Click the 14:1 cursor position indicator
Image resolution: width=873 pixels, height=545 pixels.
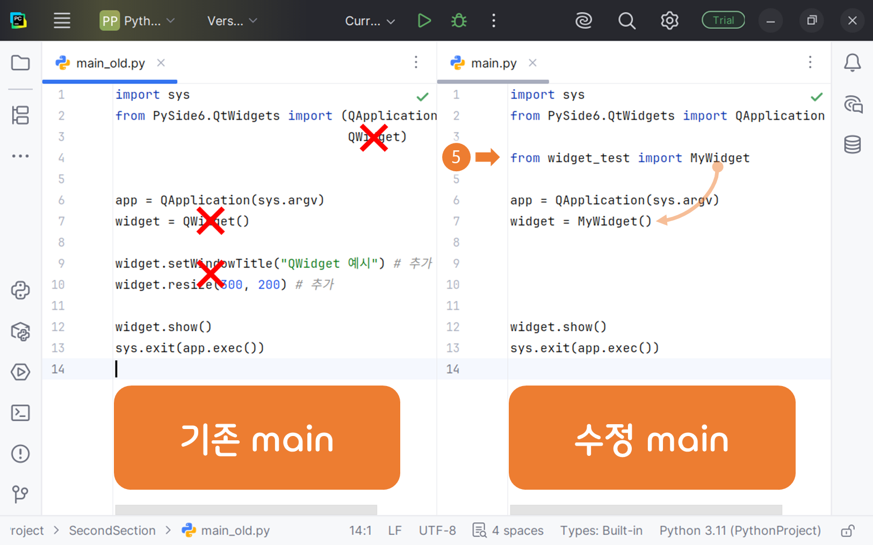360,531
